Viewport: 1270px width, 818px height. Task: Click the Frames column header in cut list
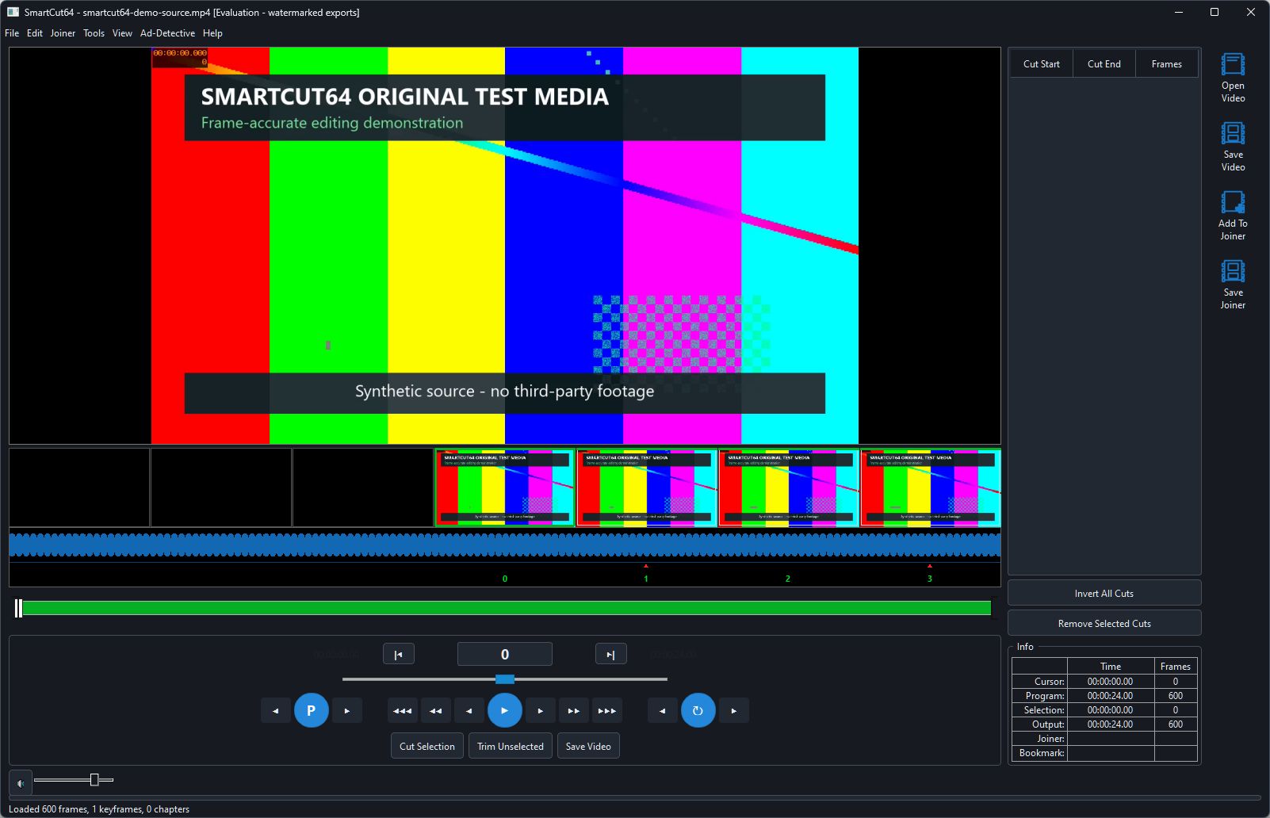coord(1167,64)
